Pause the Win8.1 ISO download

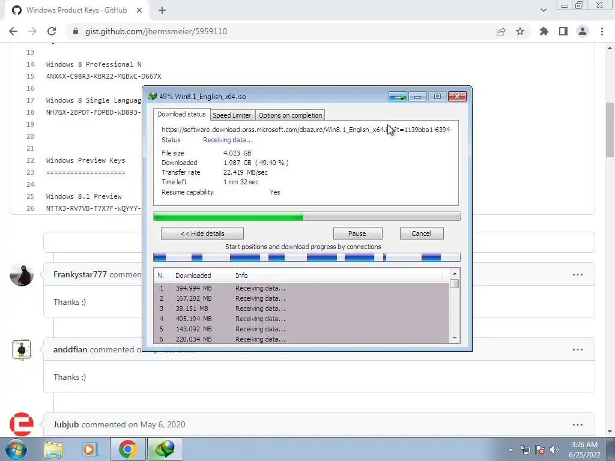pyautogui.click(x=357, y=234)
